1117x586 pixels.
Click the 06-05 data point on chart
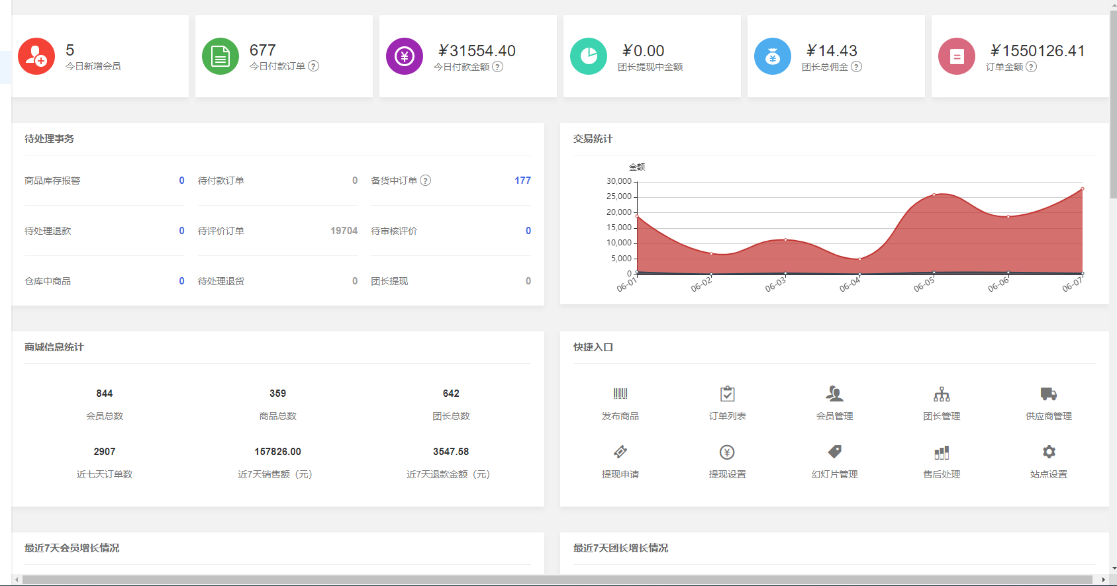pos(934,194)
